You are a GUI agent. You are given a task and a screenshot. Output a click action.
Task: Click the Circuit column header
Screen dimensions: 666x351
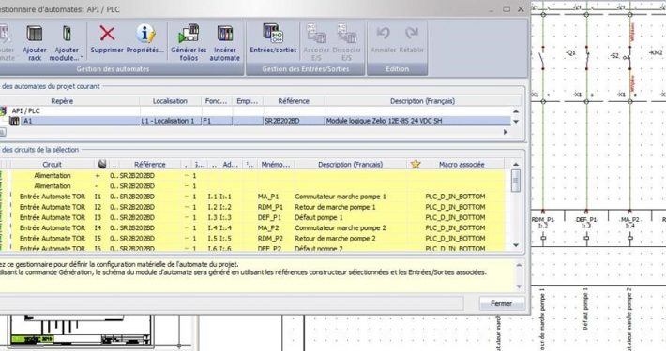pos(53,164)
